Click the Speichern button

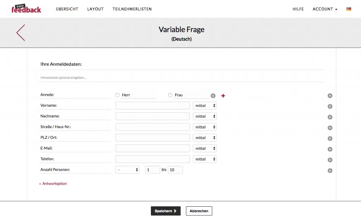166,211
